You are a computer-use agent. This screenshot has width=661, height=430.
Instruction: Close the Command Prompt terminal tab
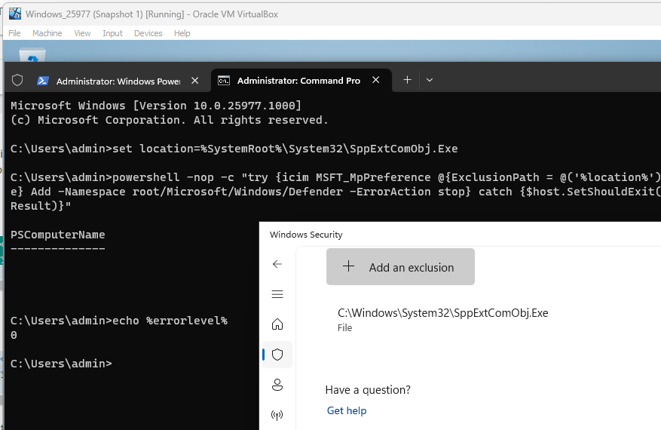point(375,80)
